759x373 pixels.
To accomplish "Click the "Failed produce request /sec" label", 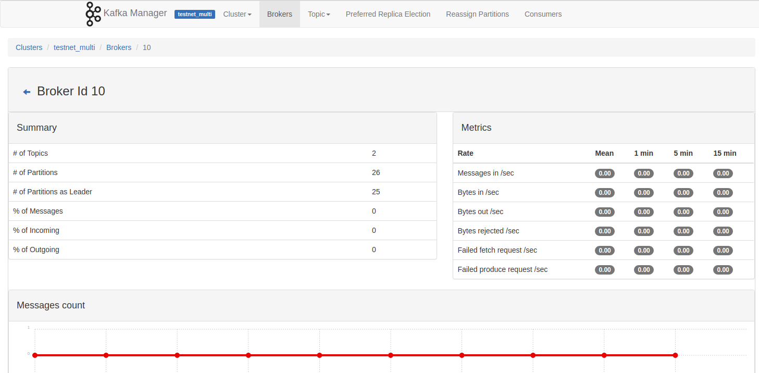I will point(502,269).
